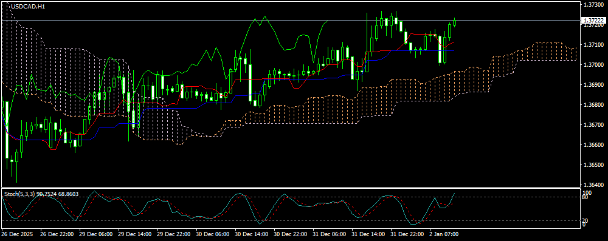This screenshot has height=241, width=608.
Task: Click the 1.36400 price axis label
Action: pyautogui.click(x=593, y=185)
